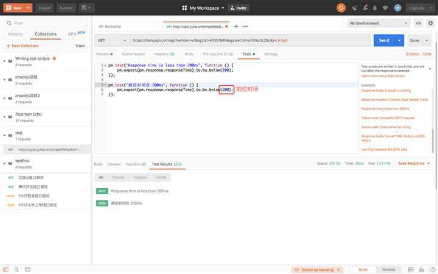
Task: Toggle the sidebar icon in status bar
Action: 5,270
